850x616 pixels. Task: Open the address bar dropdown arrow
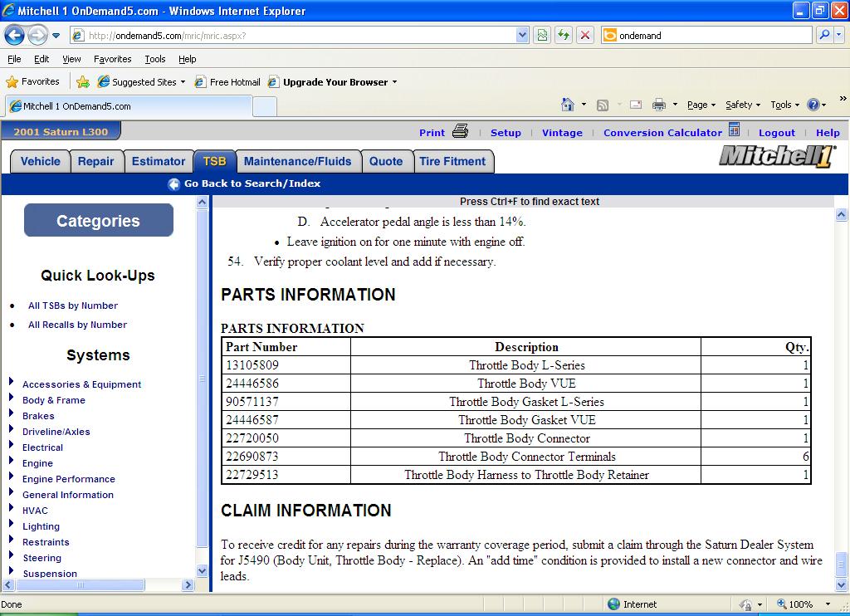tap(522, 36)
